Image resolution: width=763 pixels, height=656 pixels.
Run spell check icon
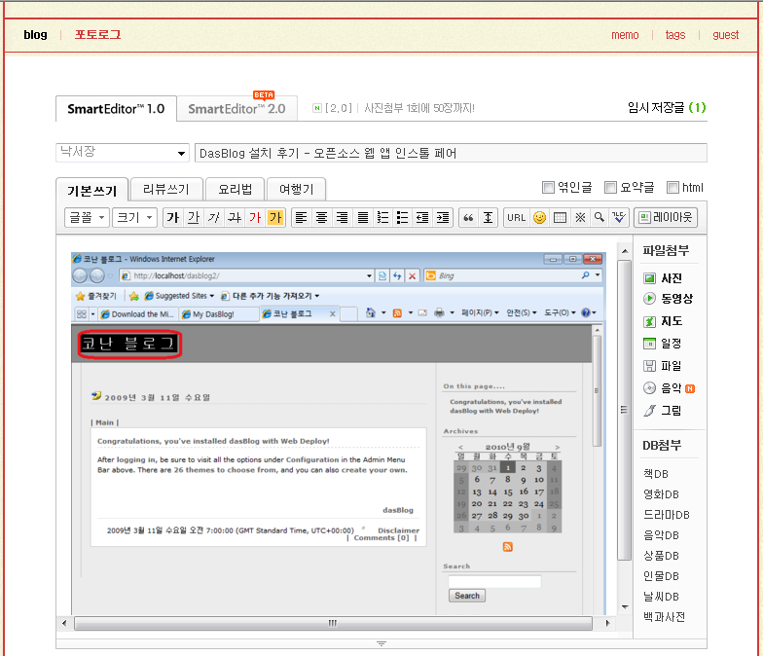[619, 218]
